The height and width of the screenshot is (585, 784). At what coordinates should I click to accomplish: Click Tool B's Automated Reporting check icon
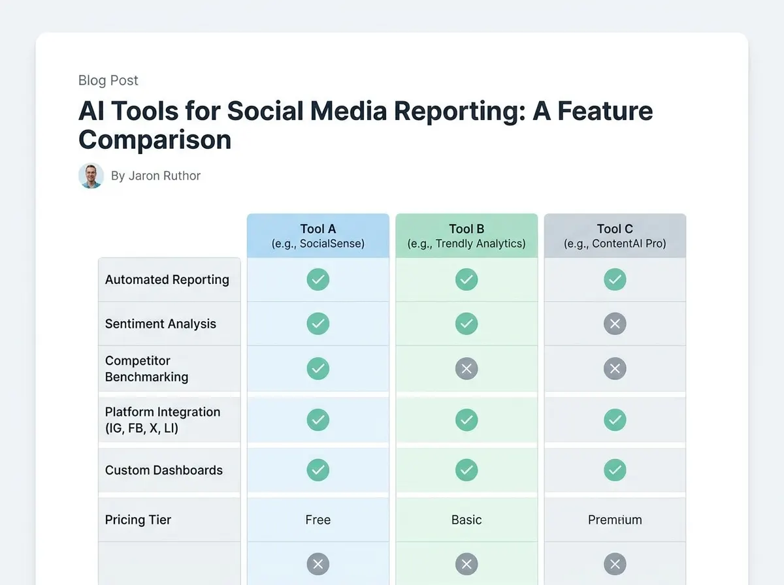coord(466,279)
